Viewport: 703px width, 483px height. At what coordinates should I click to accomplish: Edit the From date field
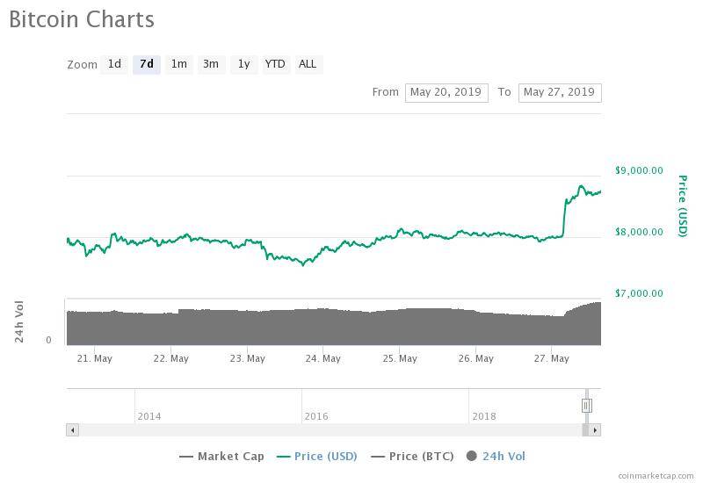(x=446, y=92)
